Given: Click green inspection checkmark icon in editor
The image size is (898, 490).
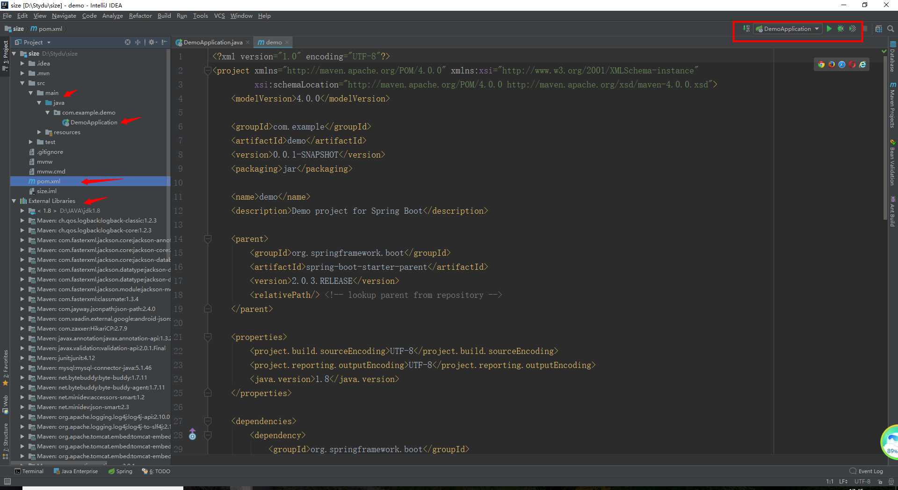Looking at the screenshot, I should tap(884, 51).
